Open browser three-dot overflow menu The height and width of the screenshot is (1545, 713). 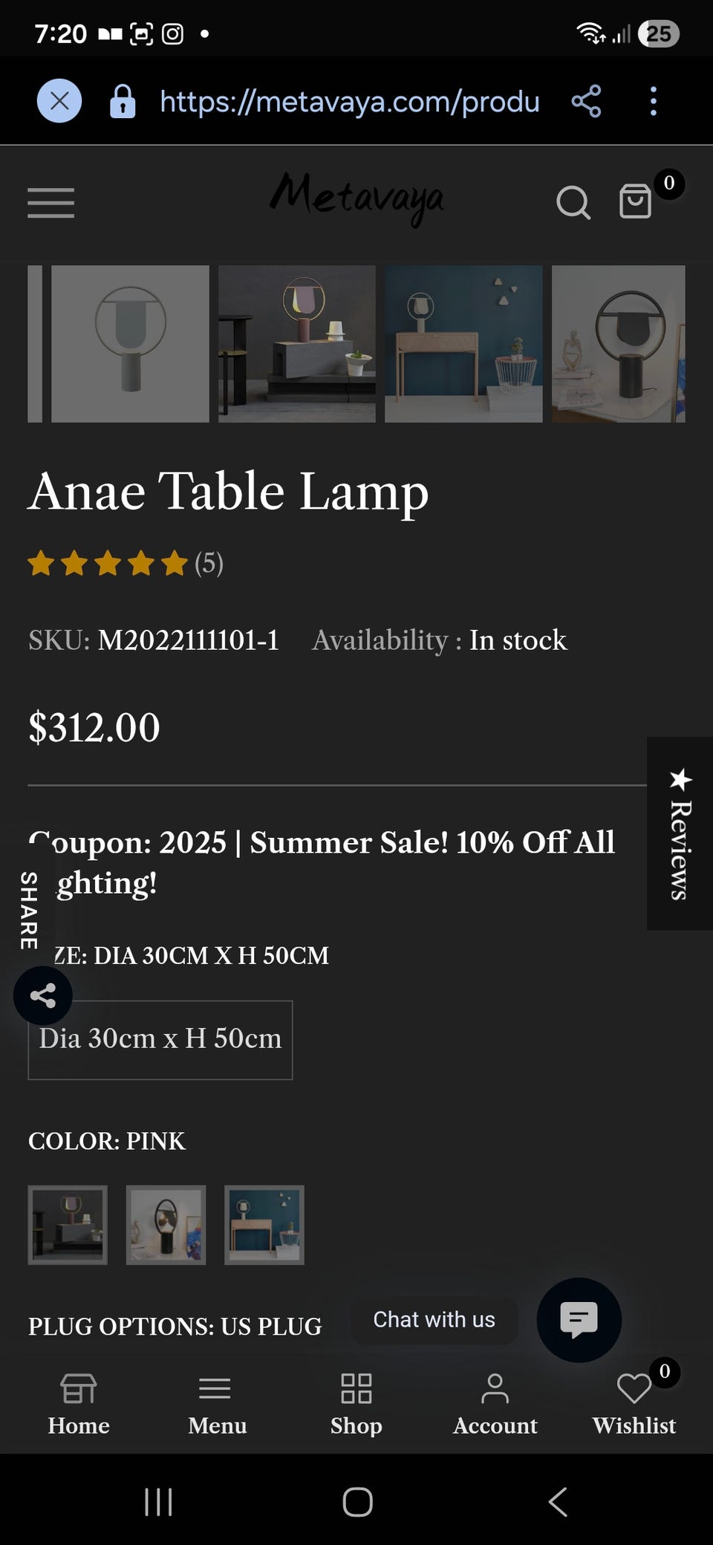pos(654,101)
